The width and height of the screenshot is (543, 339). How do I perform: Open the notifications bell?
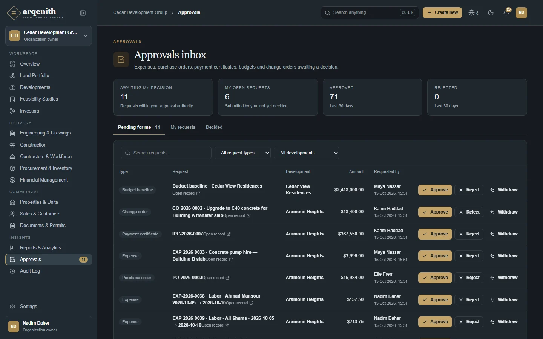click(506, 13)
